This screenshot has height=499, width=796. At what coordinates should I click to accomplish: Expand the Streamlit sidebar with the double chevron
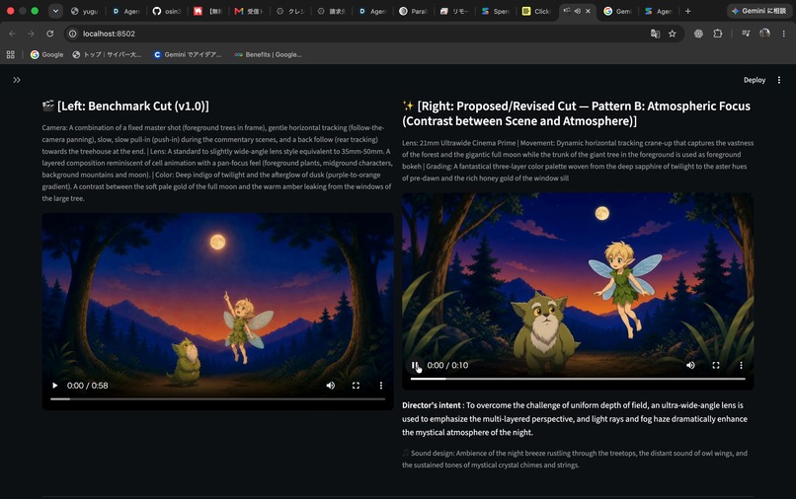coord(17,80)
